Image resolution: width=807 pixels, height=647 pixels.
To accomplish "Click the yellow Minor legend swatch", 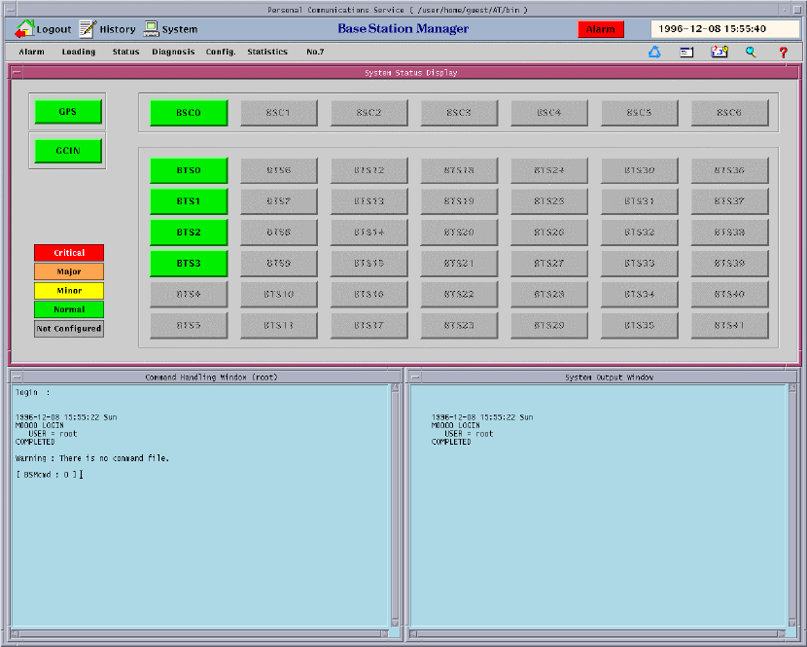I will pyautogui.click(x=69, y=291).
